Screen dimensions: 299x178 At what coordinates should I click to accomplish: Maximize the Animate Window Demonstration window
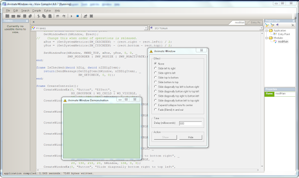pyautogui.click(x=126, y=100)
